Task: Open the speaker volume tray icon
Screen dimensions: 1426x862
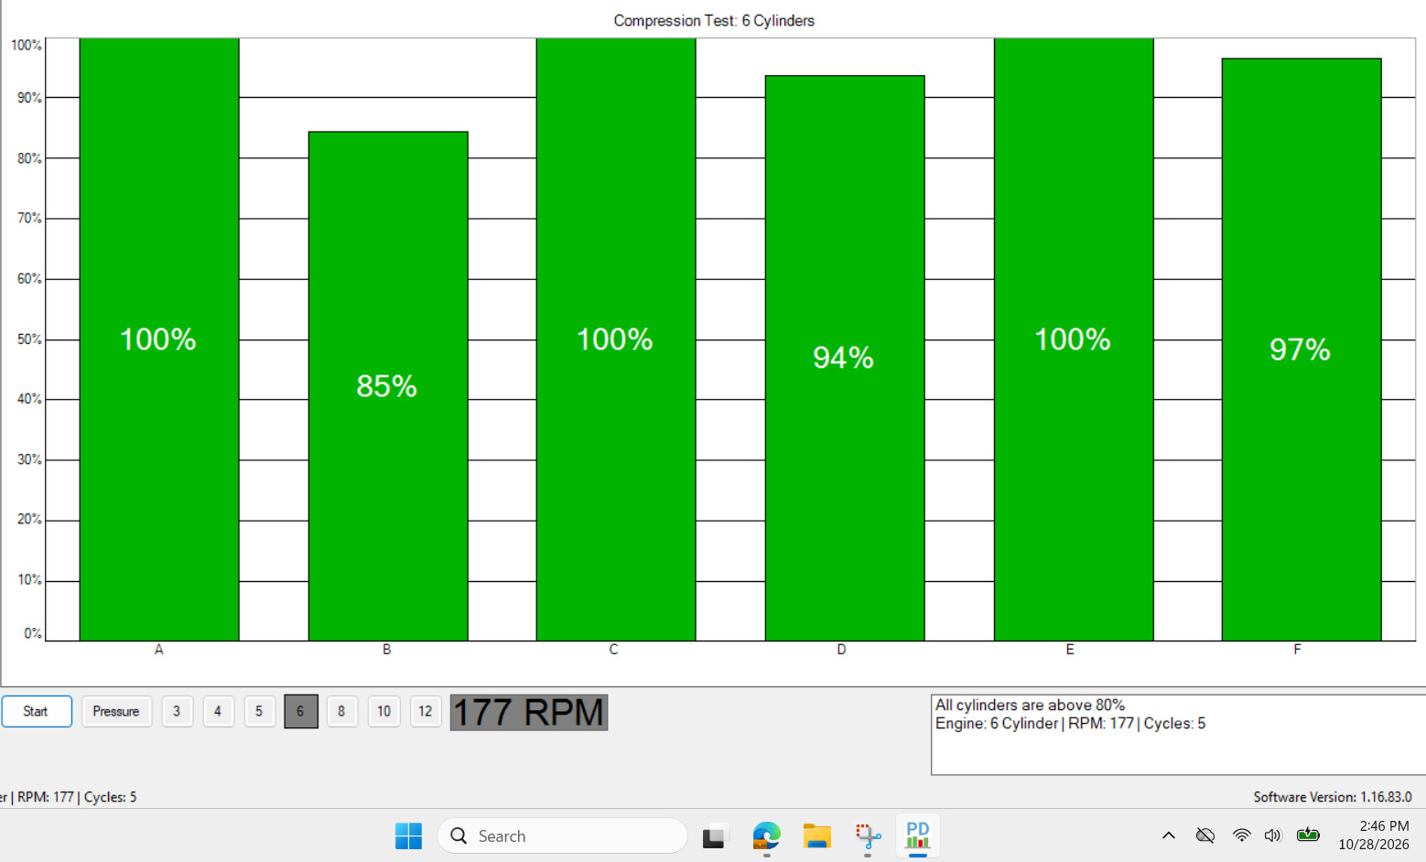Action: [1272, 835]
